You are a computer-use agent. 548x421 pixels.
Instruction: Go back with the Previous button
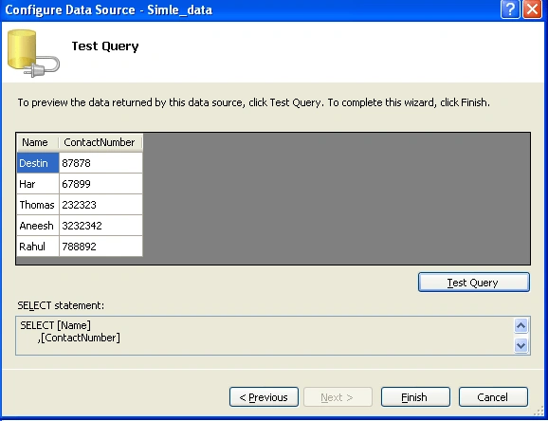[x=264, y=397]
